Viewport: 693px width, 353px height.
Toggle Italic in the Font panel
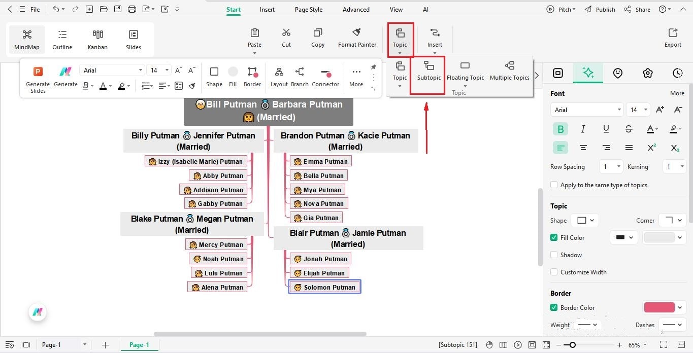point(583,129)
